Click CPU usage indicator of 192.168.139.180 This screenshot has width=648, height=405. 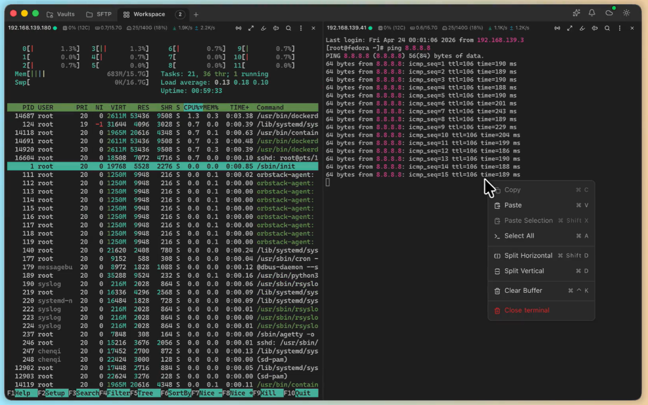[76, 28]
